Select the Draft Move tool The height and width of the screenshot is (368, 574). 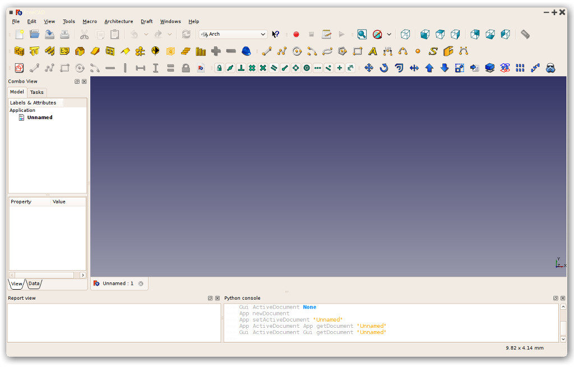click(x=369, y=68)
